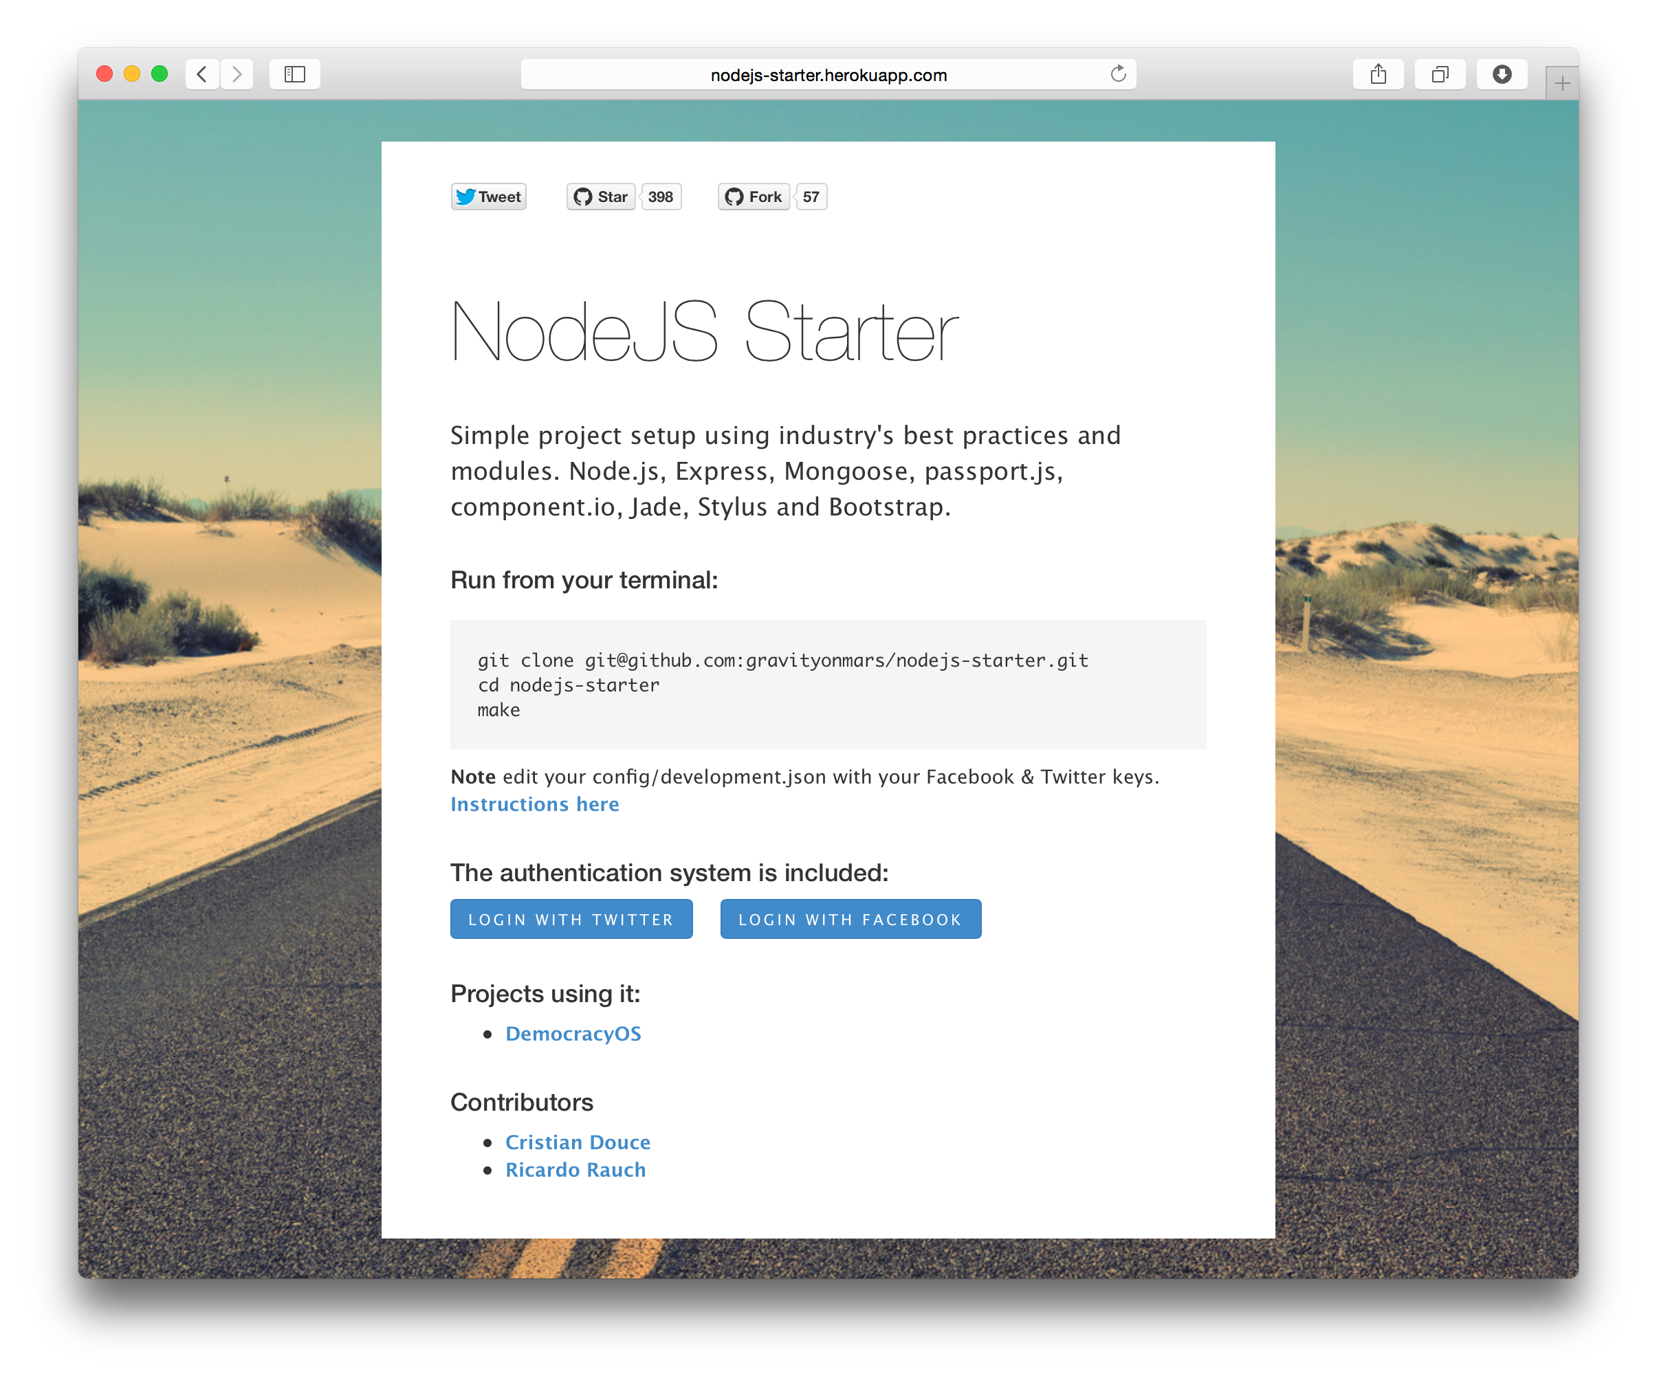Visit the DemocracyOS project link
Viewport: 1657px width, 1387px height.
point(573,1034)
